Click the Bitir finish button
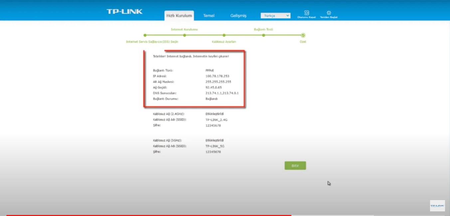The image size is (450, 216). [295, 166]
